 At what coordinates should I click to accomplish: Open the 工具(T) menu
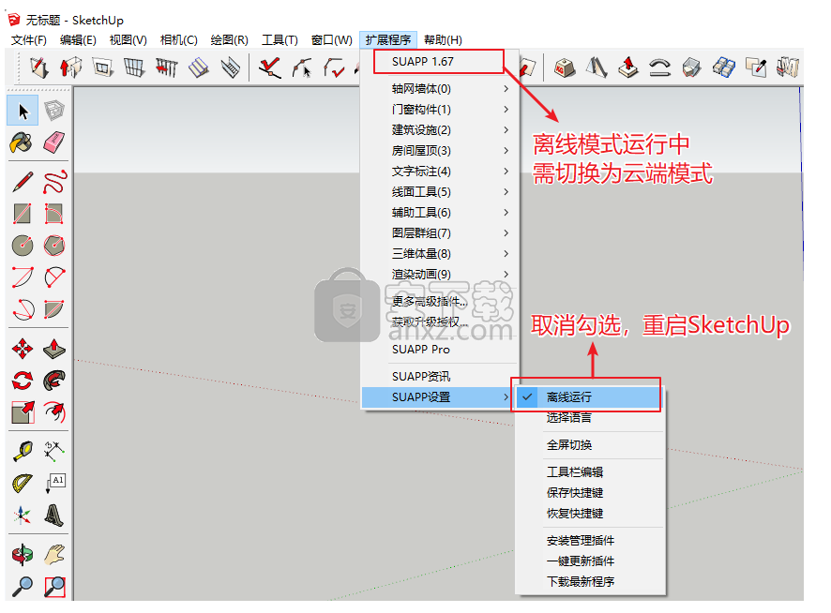280,39
